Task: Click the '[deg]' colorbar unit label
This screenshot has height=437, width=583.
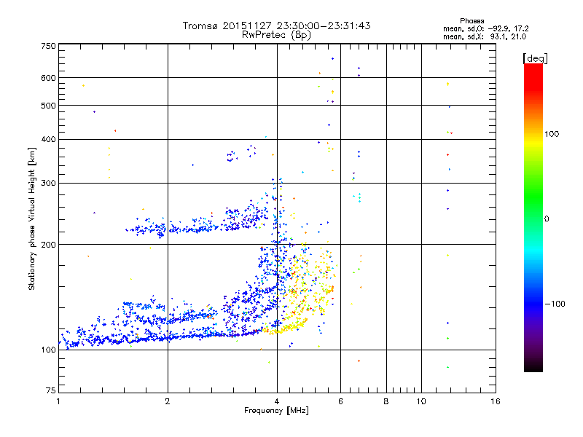Action: pyautogui.click(x=535, y=58)
